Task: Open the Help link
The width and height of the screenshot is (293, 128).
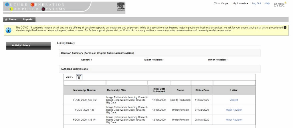Action: (x=267, y=3)
